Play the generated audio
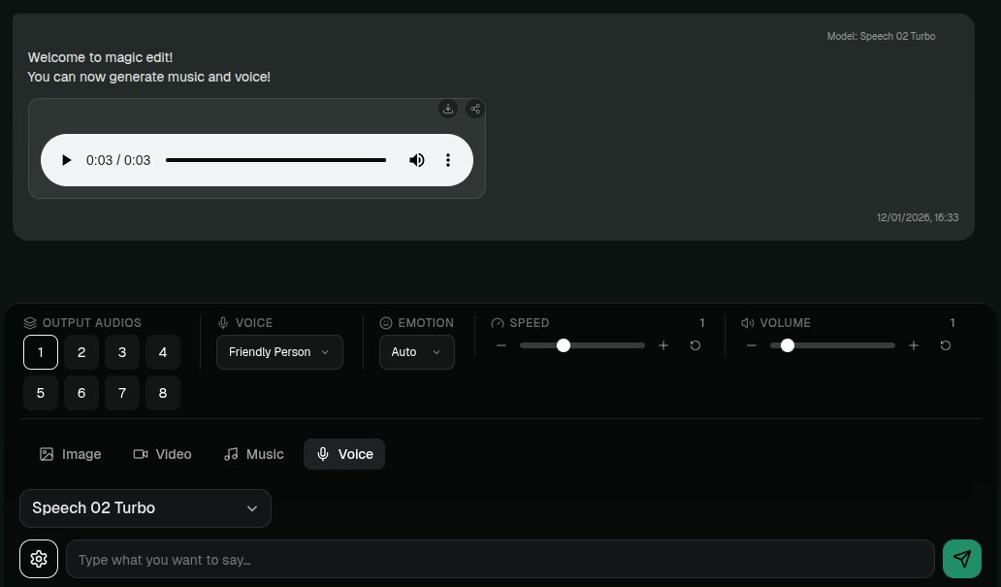 click(66, 160)
